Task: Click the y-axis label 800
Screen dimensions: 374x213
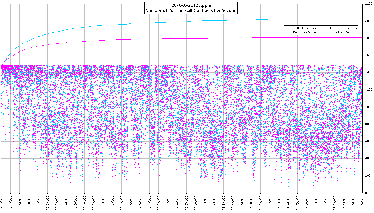Action: click(367, 124)
